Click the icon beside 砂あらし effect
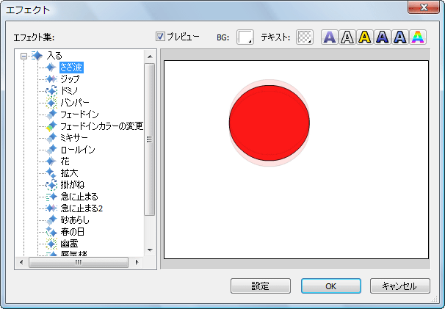This screenshot has height=309, width=445. click(51, 220)
